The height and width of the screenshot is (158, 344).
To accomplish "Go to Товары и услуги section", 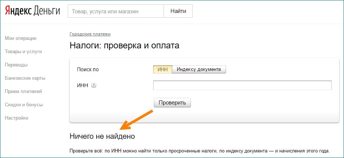I will click(23, 52).
